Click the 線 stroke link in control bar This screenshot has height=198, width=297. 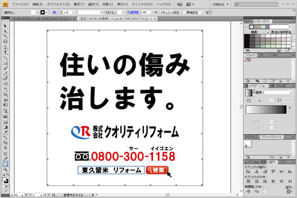(x=55, y=13)
